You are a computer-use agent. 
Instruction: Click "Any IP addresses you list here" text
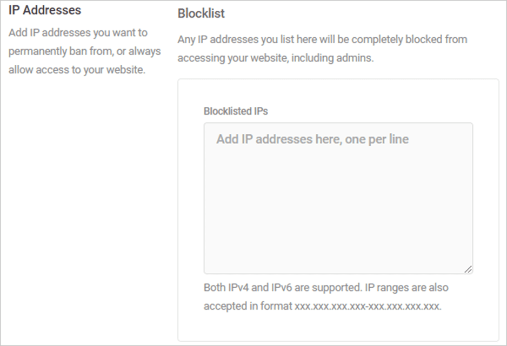(248, 39)
